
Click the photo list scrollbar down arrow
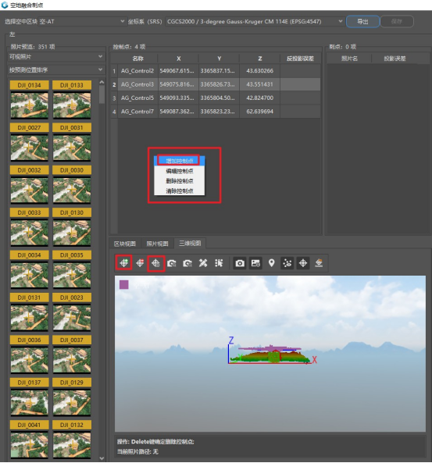coord(102,458)
